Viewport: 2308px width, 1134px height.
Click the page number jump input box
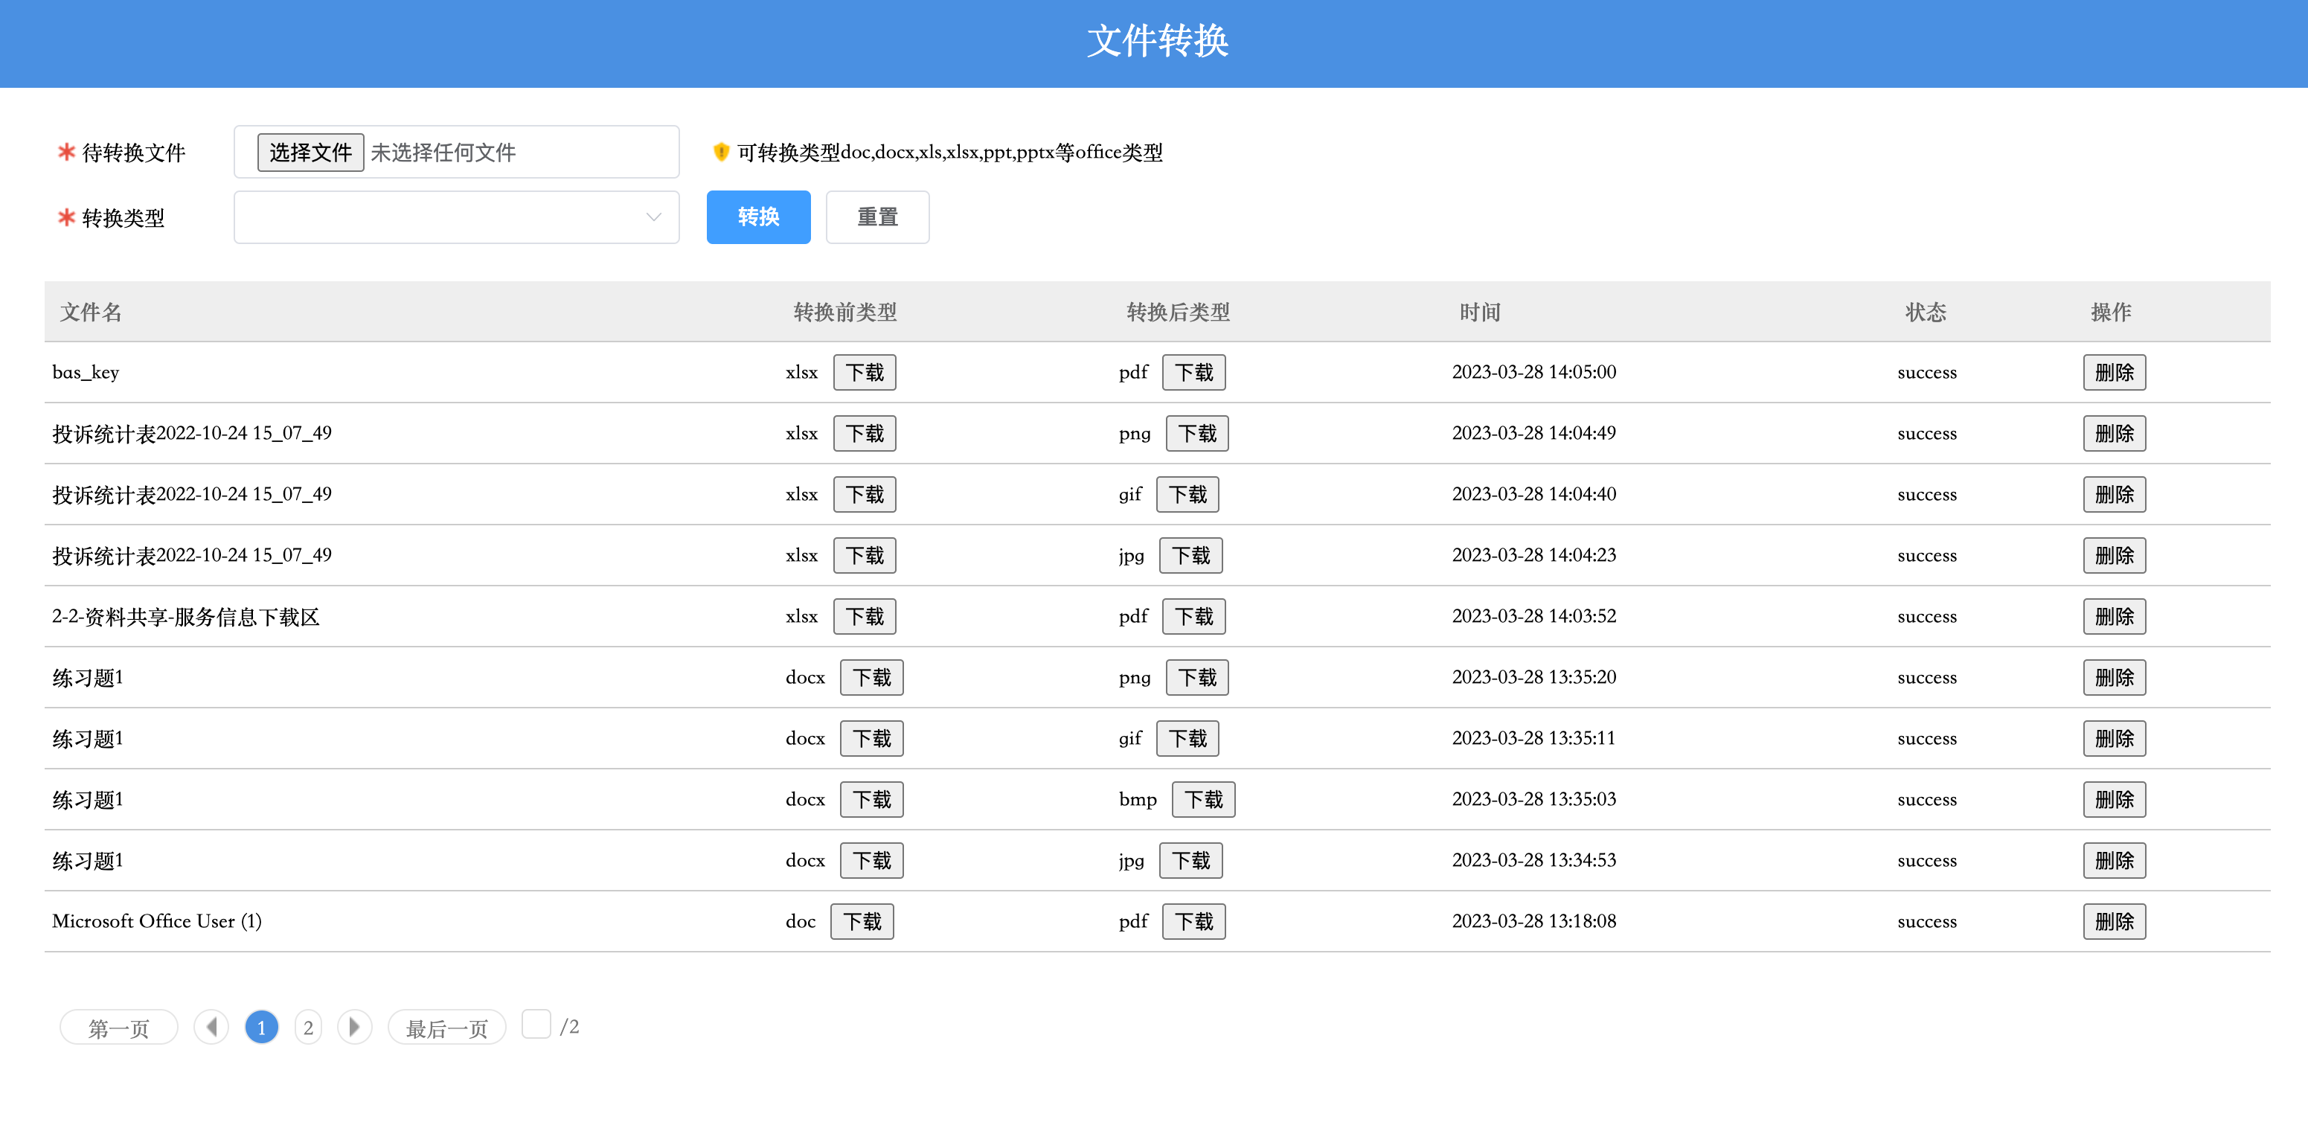(x=536, y=1024)
